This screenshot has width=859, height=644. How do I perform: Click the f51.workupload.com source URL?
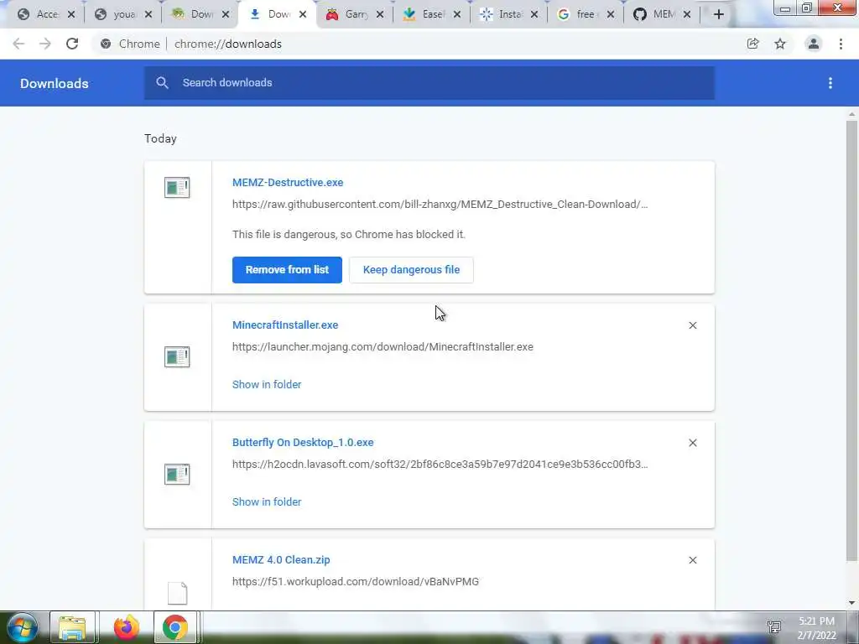click(x=356, y=582)
